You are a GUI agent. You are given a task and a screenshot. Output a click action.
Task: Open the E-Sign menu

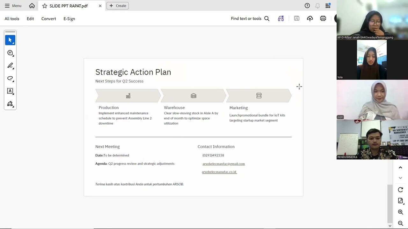tap(69, 19)
